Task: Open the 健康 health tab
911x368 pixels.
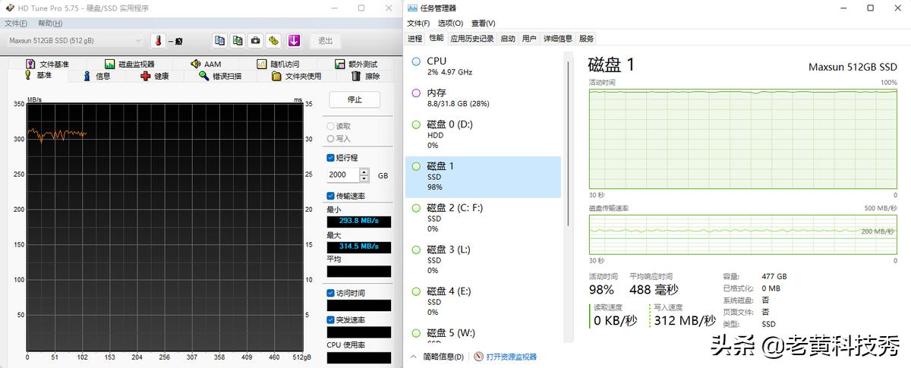Action: click(155, 76)
